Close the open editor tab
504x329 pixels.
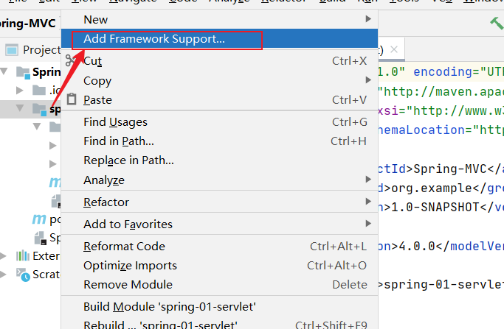395,50
